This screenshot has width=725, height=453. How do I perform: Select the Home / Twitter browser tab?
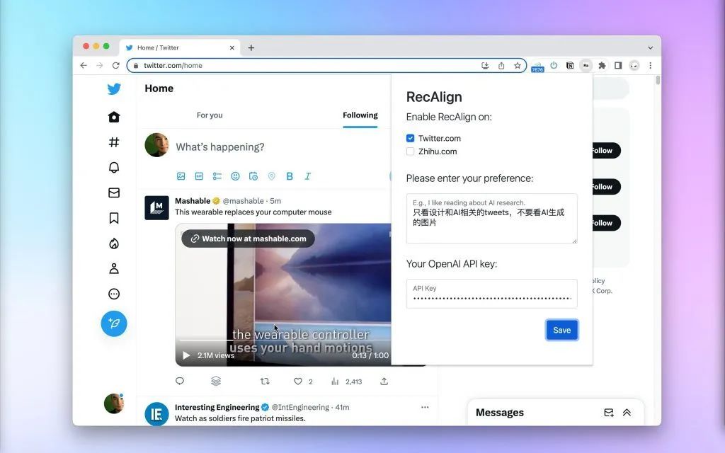coord(179,47)
